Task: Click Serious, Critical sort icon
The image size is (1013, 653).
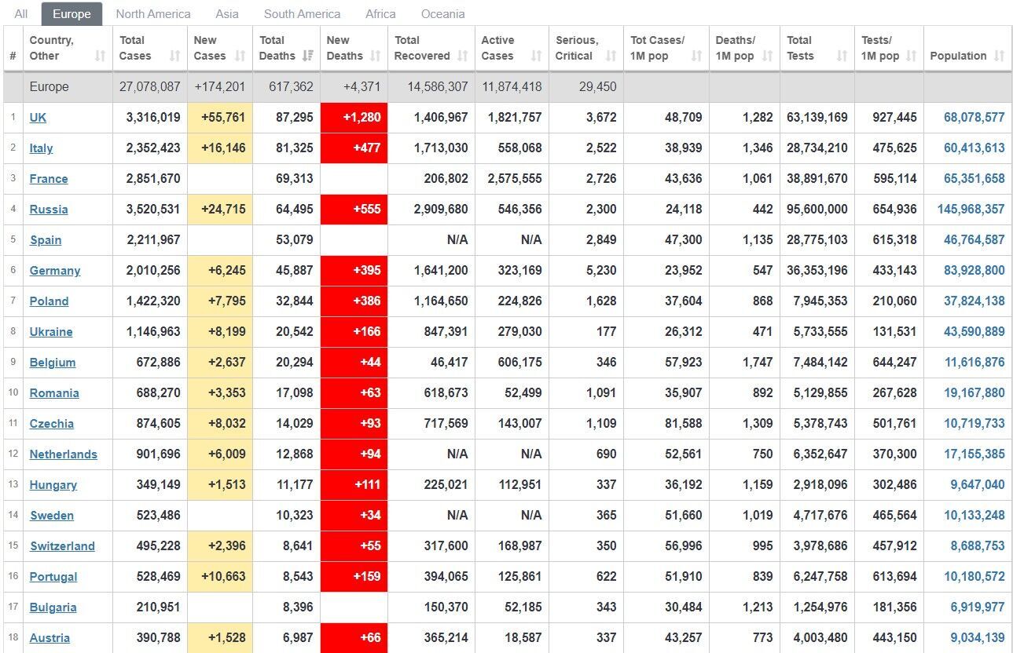Action: coord(611,56)
